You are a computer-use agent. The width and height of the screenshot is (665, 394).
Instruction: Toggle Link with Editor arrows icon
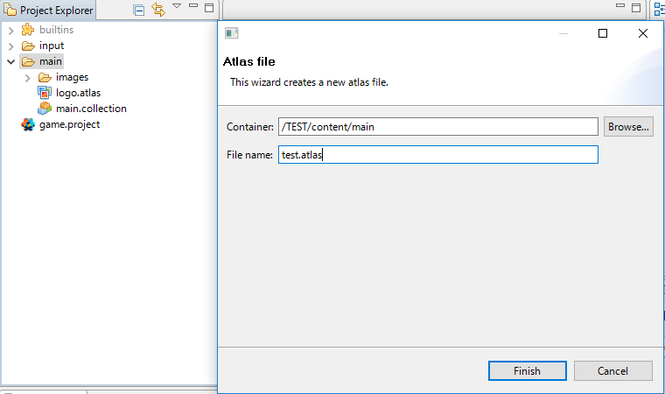click(158, 10)
